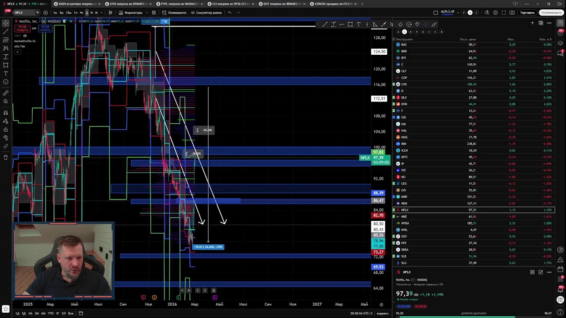This screenshot has width=566, height=318.
Task: Zoom out the chart with minus button
Action: [x=181, y=290]
